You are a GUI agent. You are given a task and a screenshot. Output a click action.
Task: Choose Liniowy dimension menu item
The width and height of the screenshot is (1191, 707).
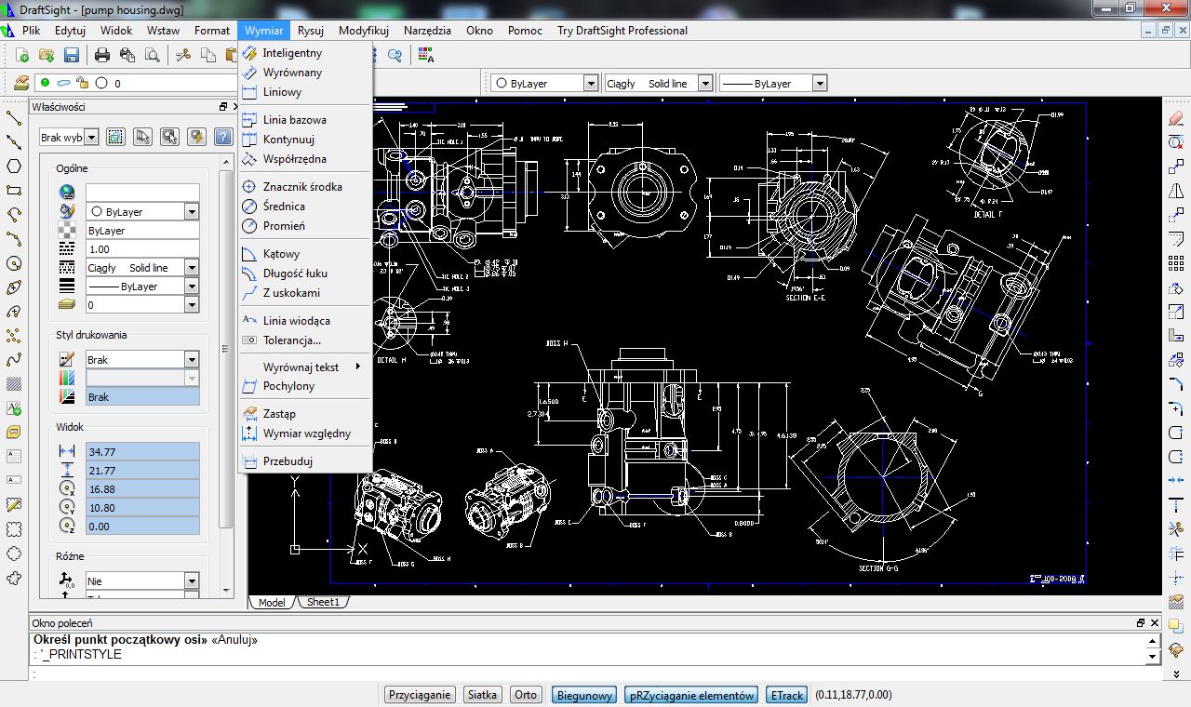305,92
